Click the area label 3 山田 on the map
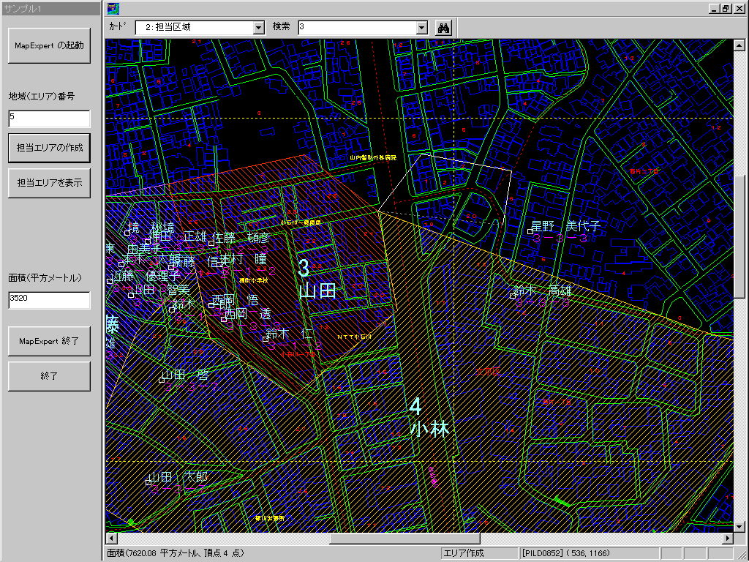Screen dimensions: 749x562 (317, 279)
